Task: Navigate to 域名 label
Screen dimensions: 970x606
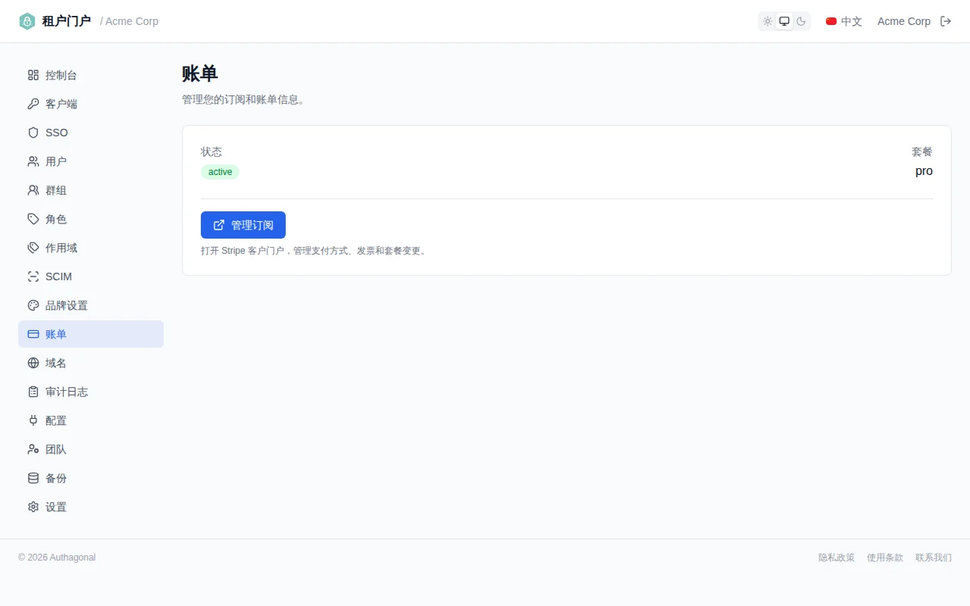Action: (56, 363)
